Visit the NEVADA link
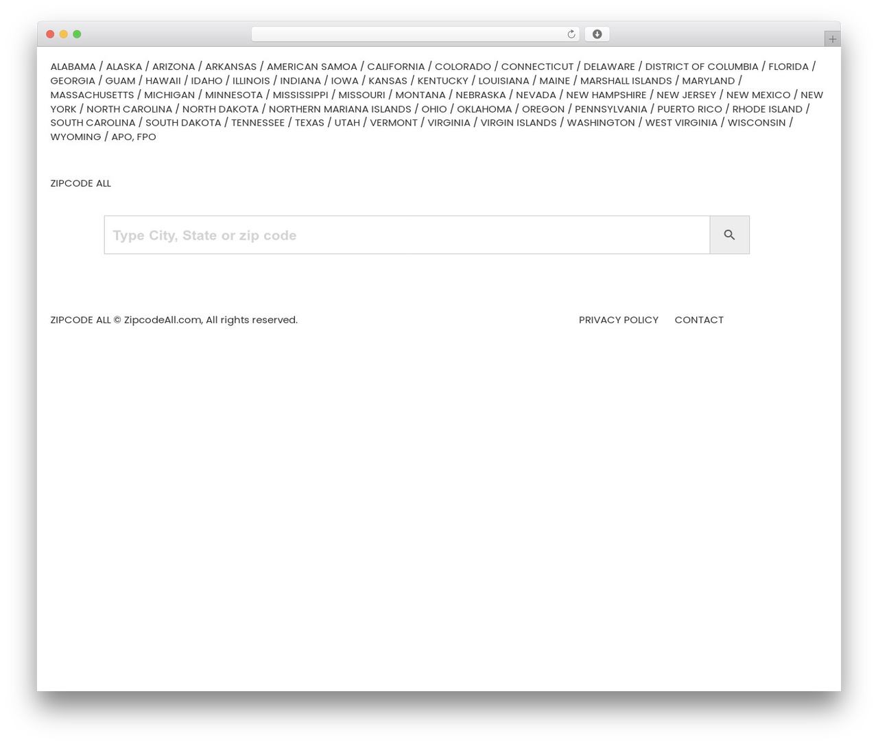This screenshot has height=744, width=878. point(536,95)
